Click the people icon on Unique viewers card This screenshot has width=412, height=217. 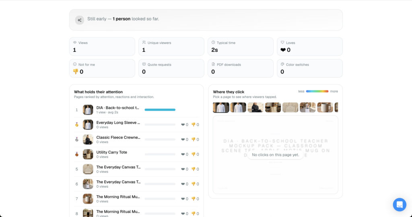coord(144,43)
